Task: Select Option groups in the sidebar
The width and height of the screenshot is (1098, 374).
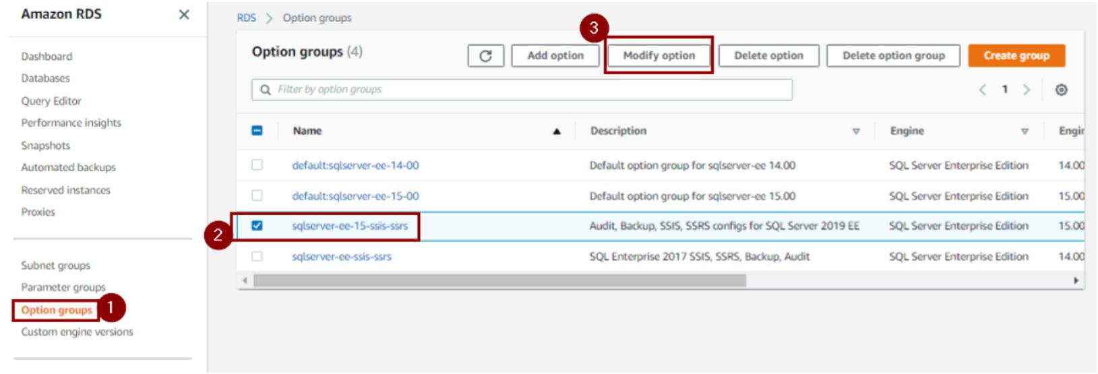Action: point(57,310)
